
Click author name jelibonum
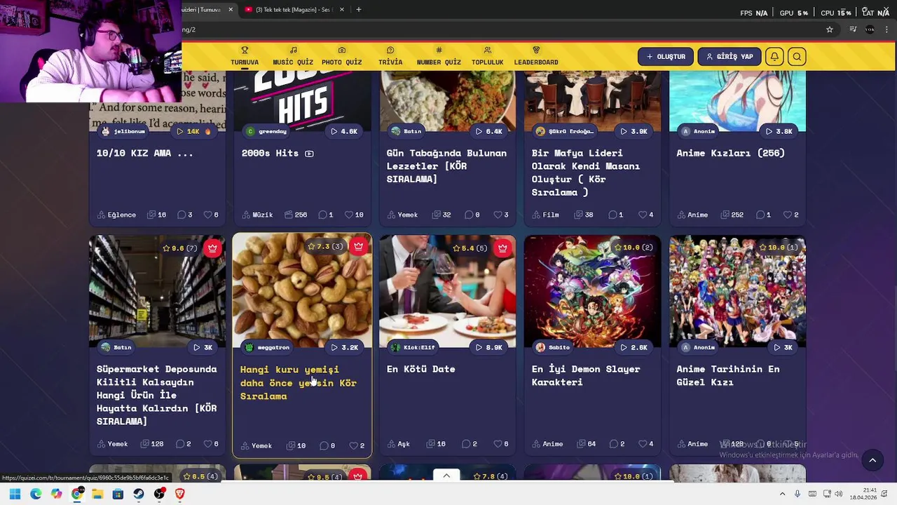click(130, 131)
